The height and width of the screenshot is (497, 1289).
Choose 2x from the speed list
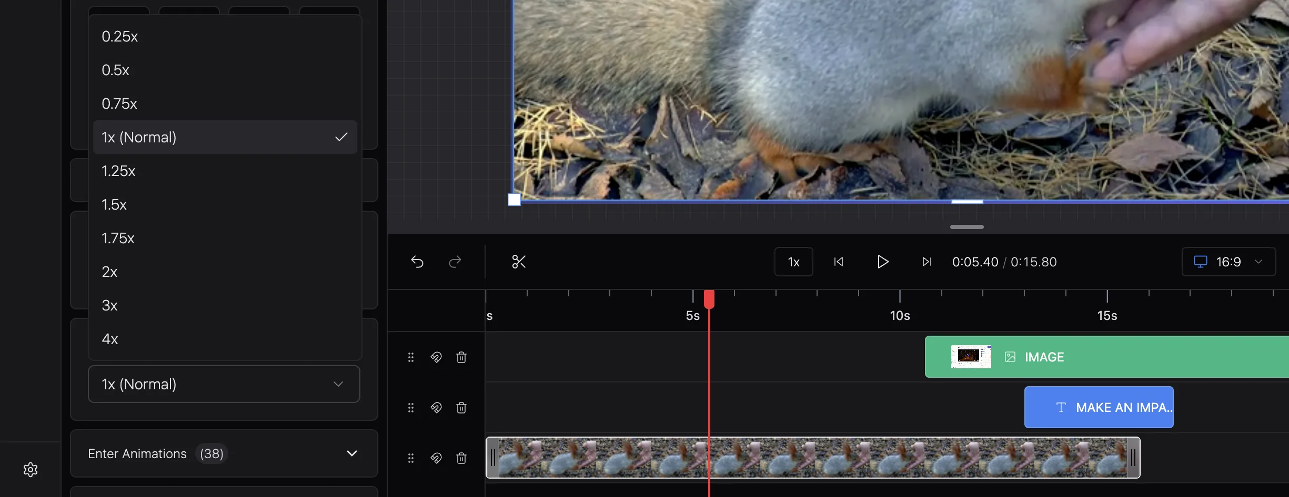[x=225, y=272]
